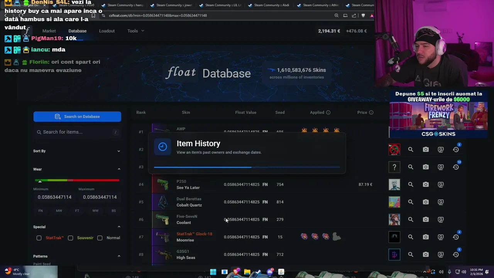
Task: Select the MW wear preset
Action: (x=59, y=211)
